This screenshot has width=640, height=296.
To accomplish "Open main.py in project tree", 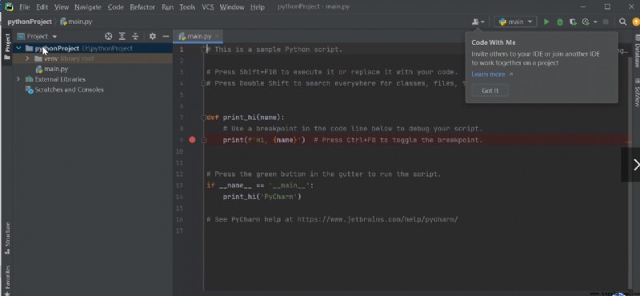I will 56,69.
